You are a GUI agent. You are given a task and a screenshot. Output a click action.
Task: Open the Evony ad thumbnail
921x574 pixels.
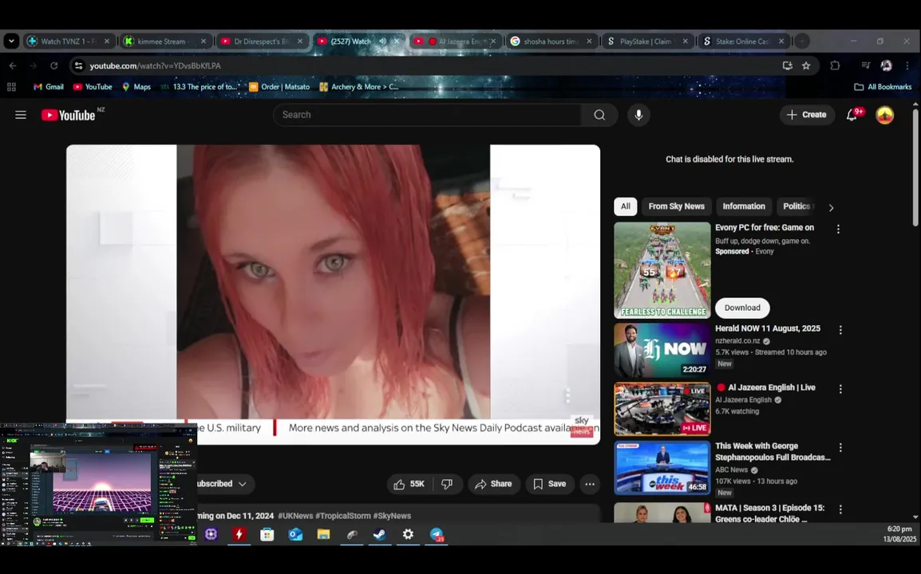pos(662,270)
